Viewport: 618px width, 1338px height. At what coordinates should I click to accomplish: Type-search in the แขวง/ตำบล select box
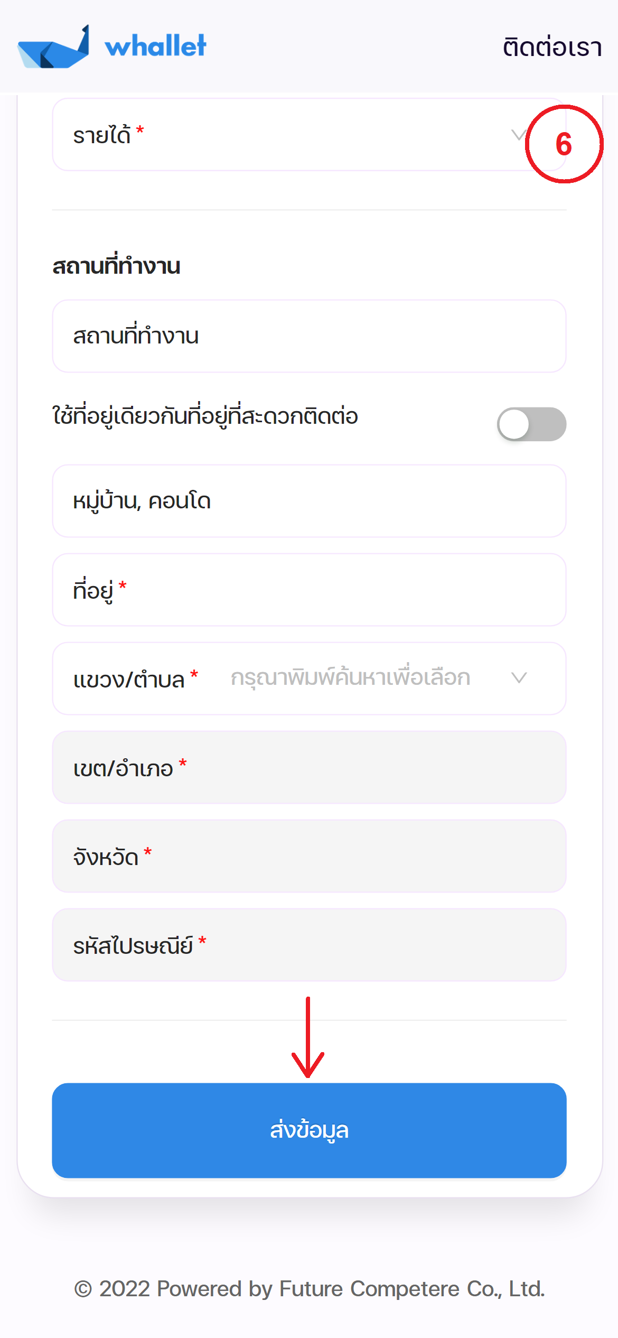point(350,678)
